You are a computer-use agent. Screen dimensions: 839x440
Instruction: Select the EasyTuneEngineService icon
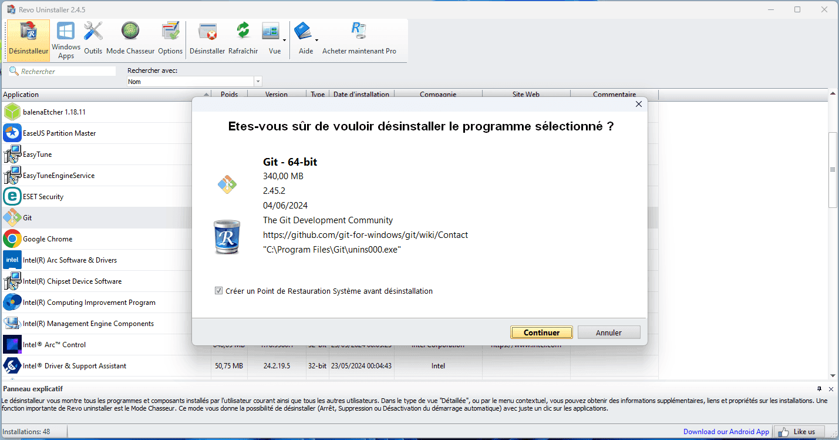coord(12,175)
